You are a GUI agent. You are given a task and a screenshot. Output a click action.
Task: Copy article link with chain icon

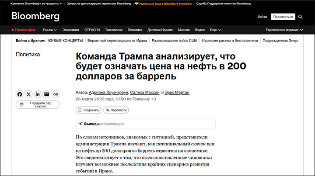click(x=56, y=94)
